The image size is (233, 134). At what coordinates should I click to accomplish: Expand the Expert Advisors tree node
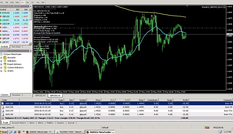coord(1,64)
